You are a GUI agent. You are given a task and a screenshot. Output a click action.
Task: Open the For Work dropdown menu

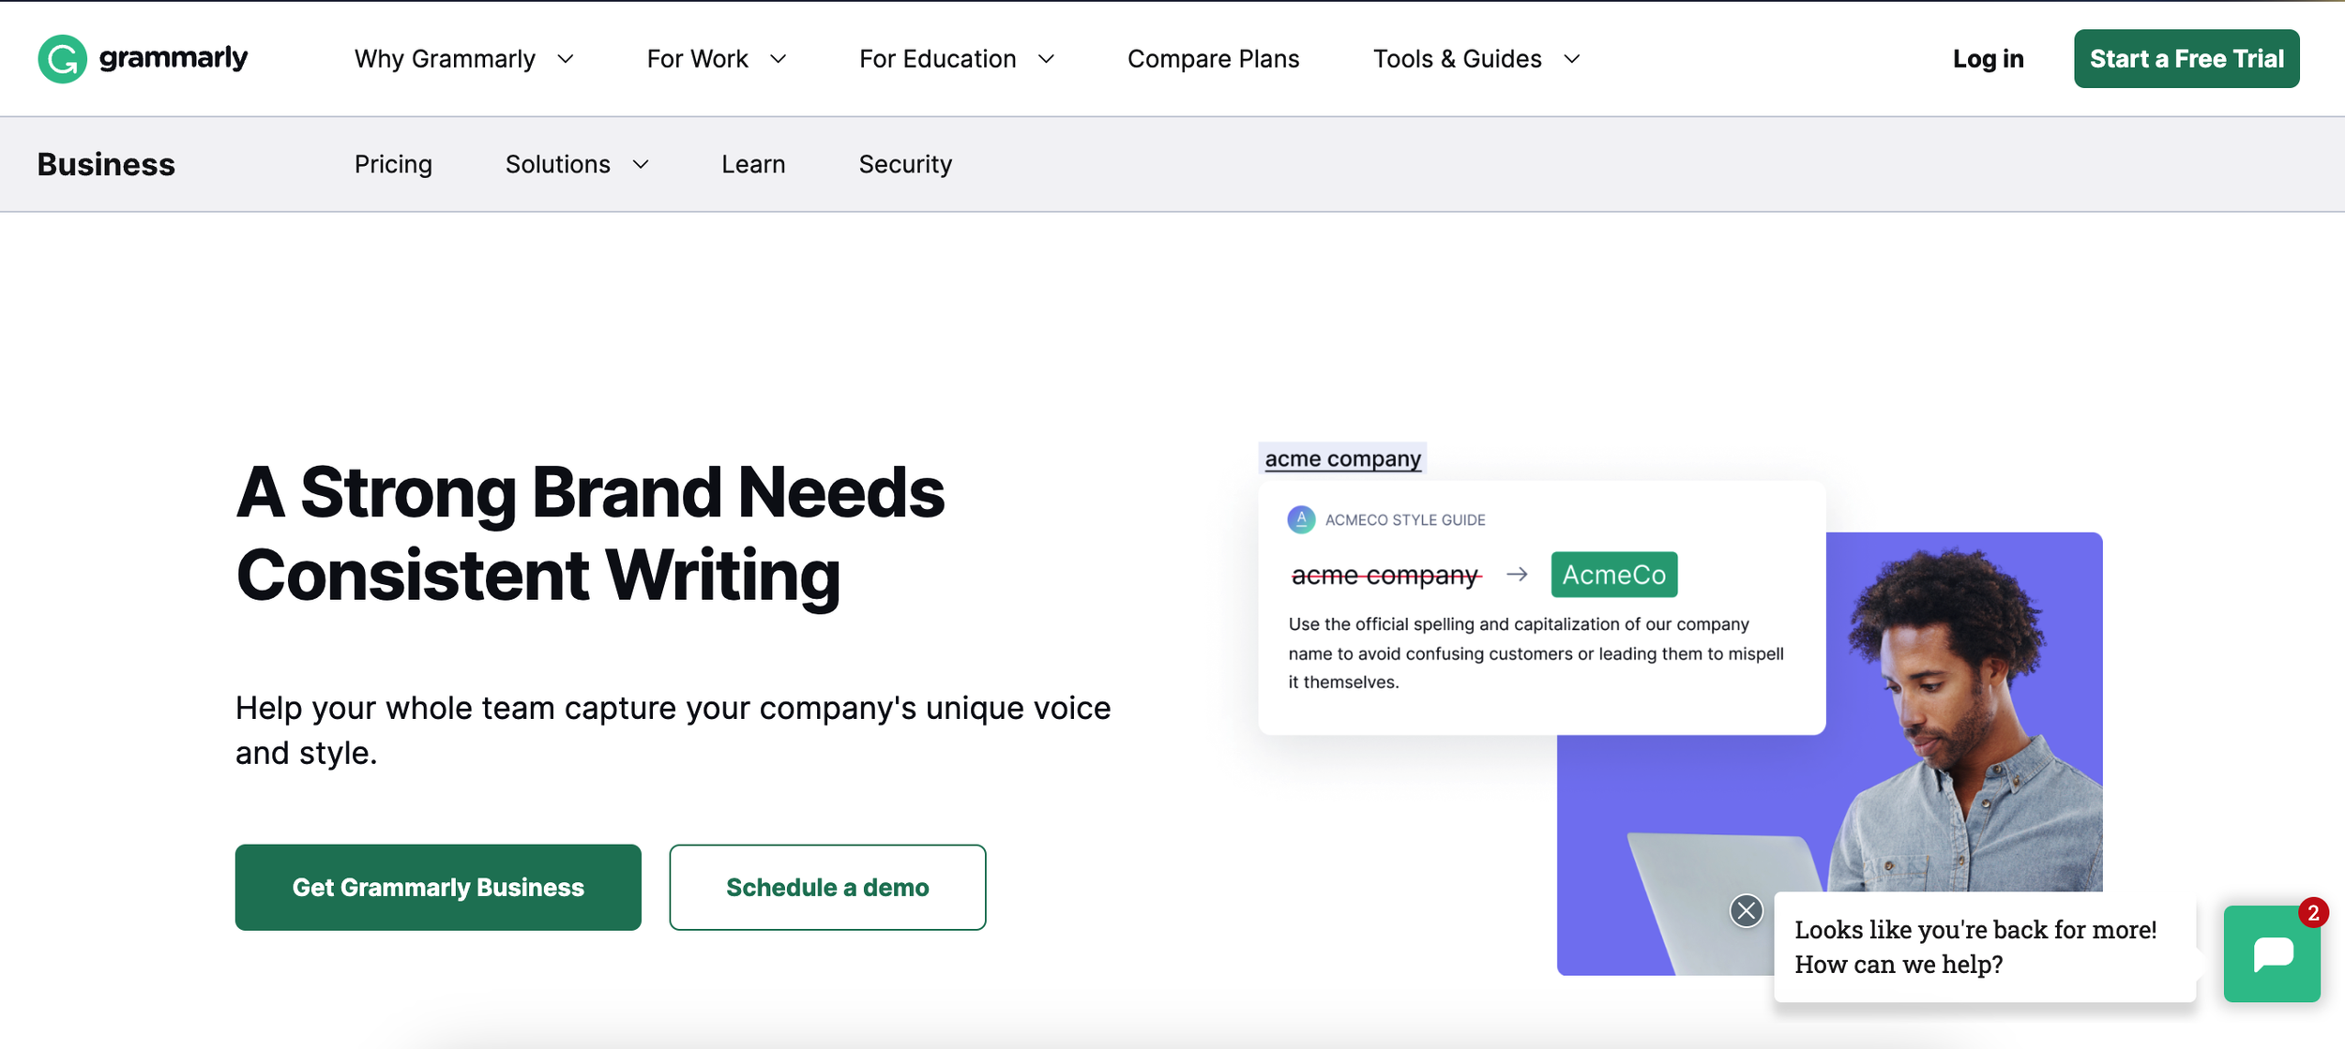pos(716,59)
